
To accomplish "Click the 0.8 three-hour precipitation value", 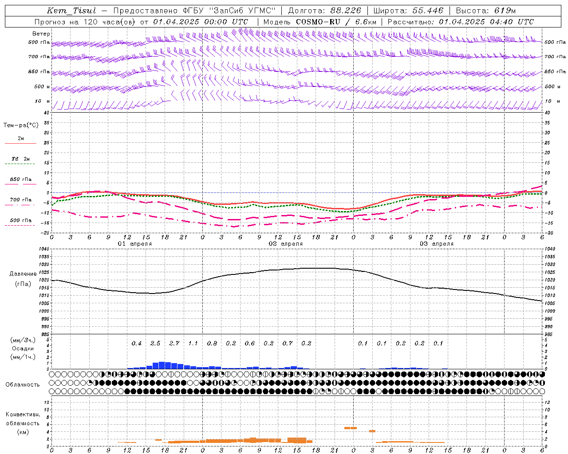I will pos(212,343).
